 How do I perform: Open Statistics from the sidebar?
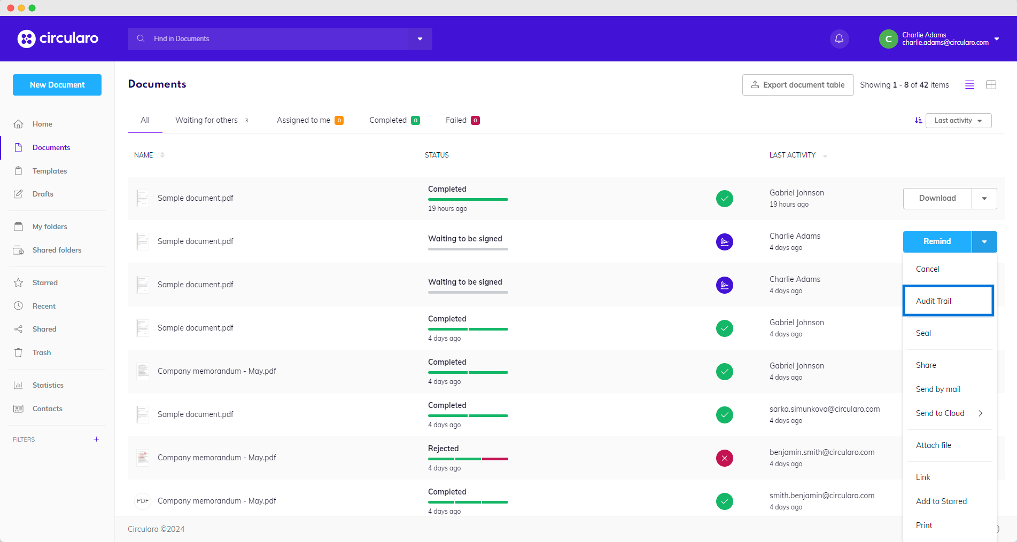coord(48,385)
